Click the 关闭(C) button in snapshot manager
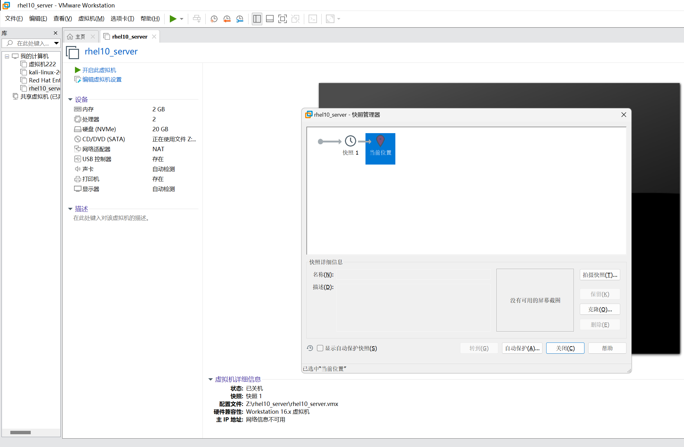Image resolution: width=684 pixels, height=447 pixels. point(565,348)
